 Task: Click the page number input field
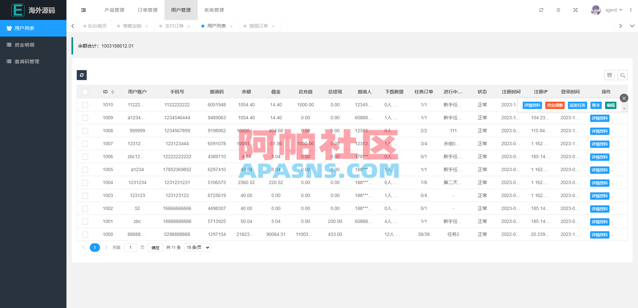click(x=131, y=247)
